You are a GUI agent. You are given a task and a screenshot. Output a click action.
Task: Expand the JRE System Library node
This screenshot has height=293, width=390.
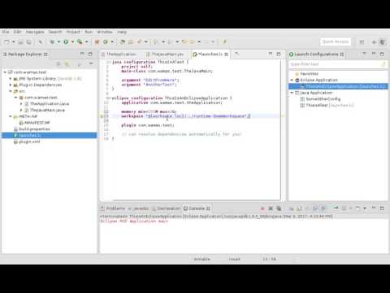[11, 79]
